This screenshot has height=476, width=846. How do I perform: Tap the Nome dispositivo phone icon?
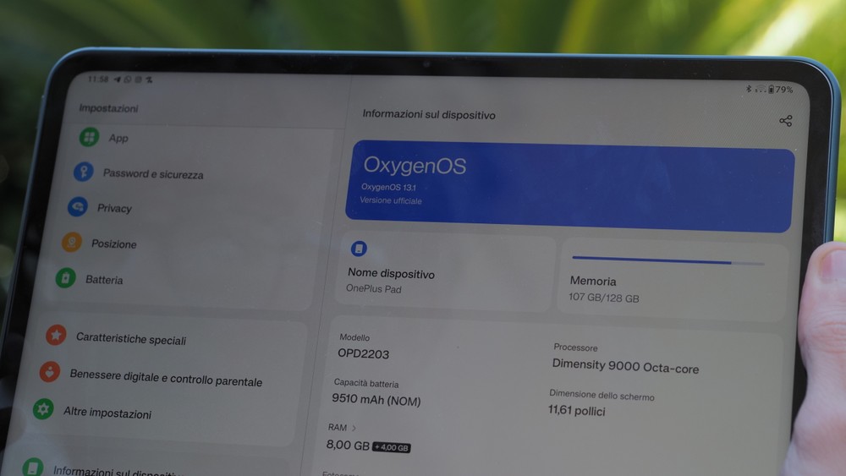click(x=359, y=249)
